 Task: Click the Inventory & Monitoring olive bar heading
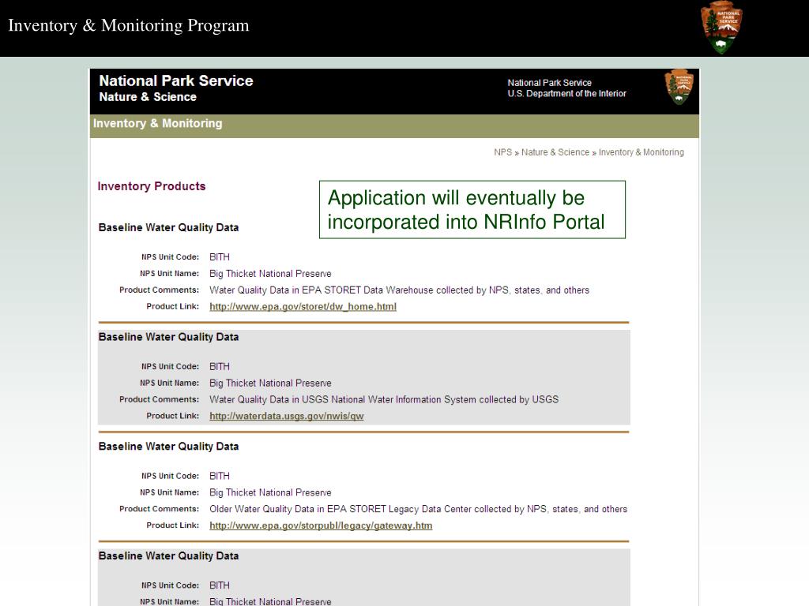point(158,123)
